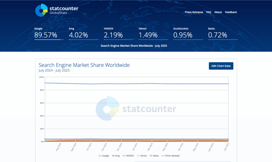
Task: Click the June 2025 x-axis label
Action: [211, 147]
